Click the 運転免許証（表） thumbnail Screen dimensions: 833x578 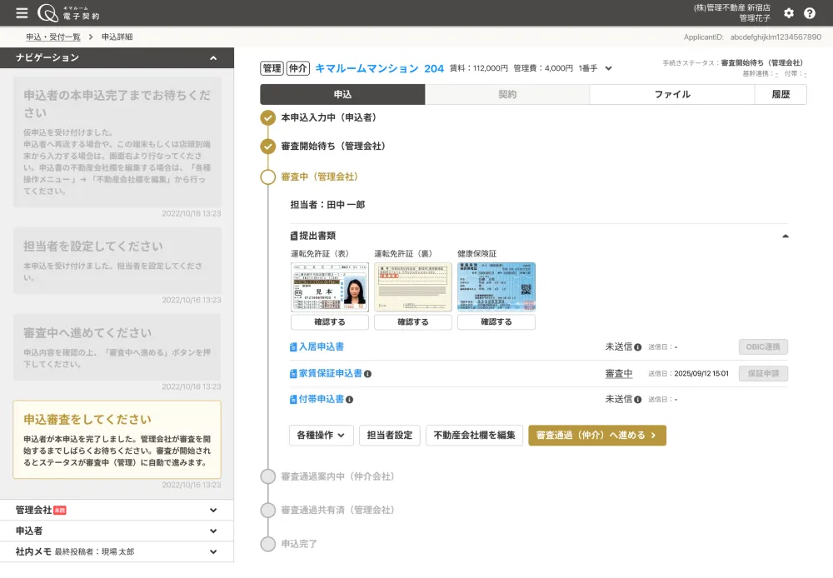(328, 284)
